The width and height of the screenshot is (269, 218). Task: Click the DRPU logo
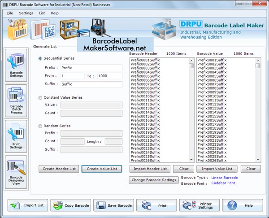[x=191, y=24]
